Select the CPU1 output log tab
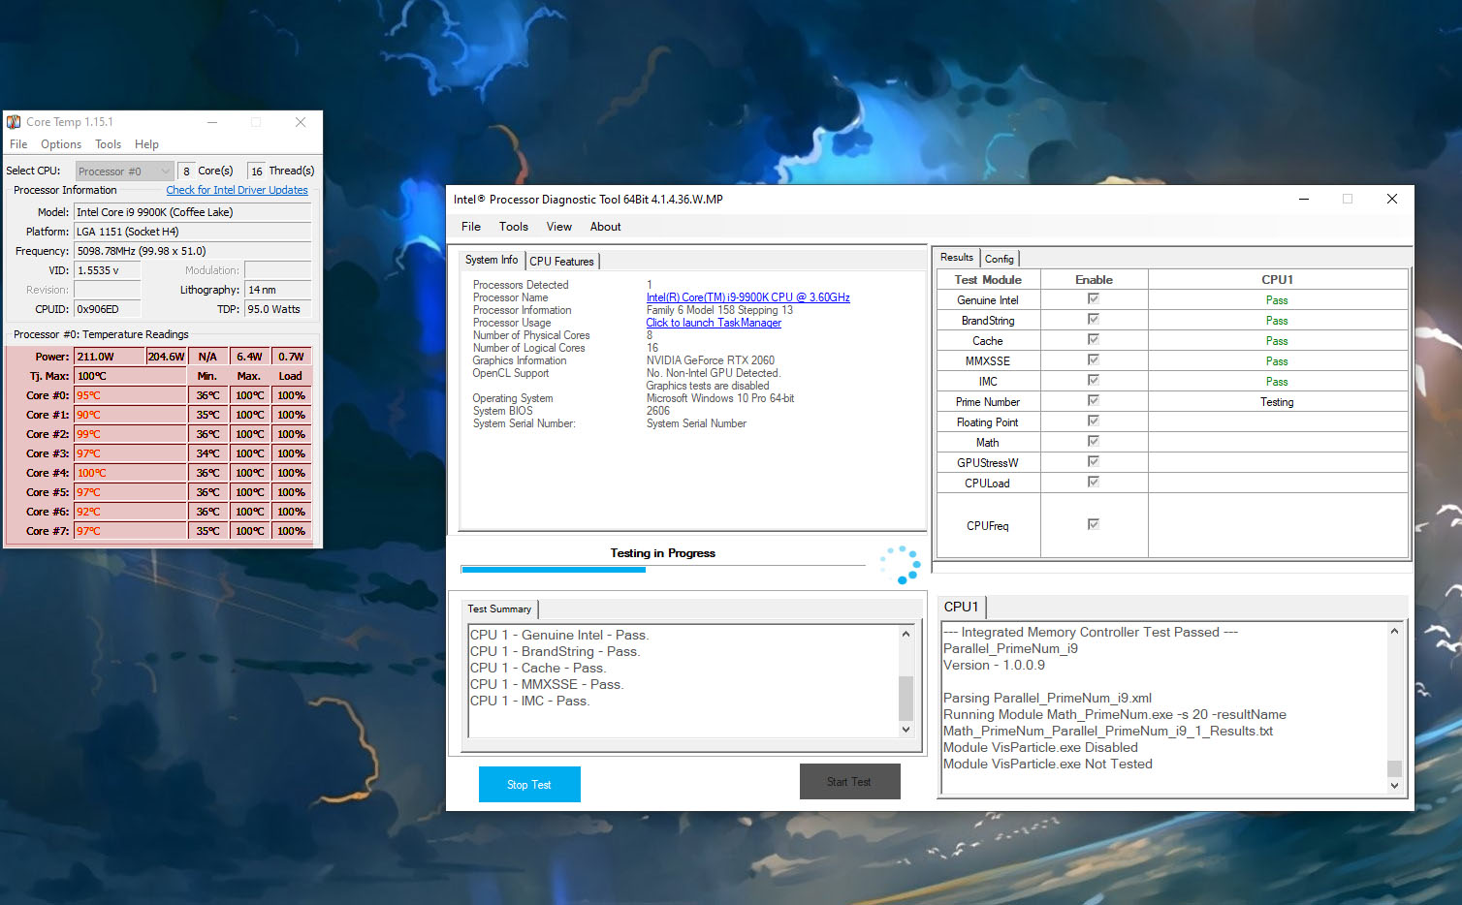 (x=962, y=607)
